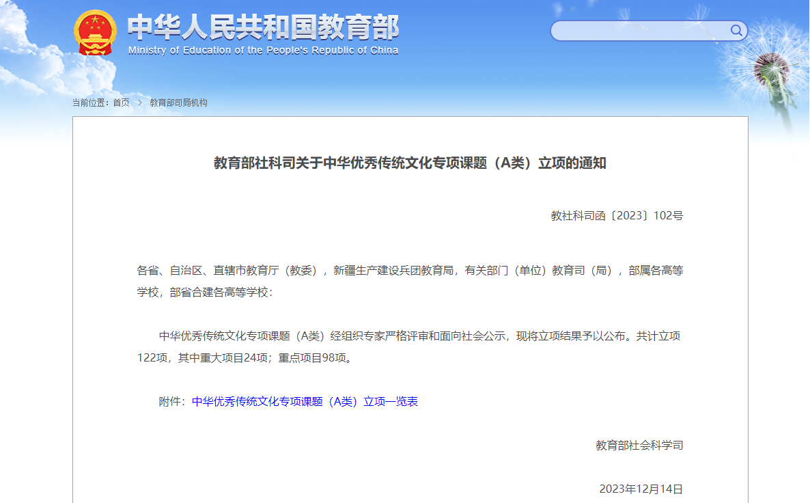Screen dimensions: 810x503
Task: Click the signature 教育部社会科学司
Action: coord(639,446)
